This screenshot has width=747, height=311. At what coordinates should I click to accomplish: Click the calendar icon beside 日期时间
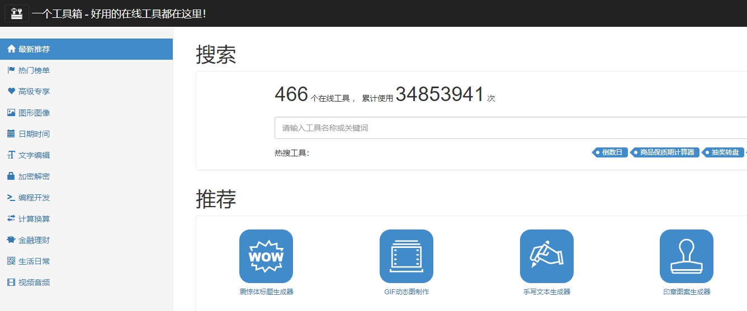coord(11,133)
